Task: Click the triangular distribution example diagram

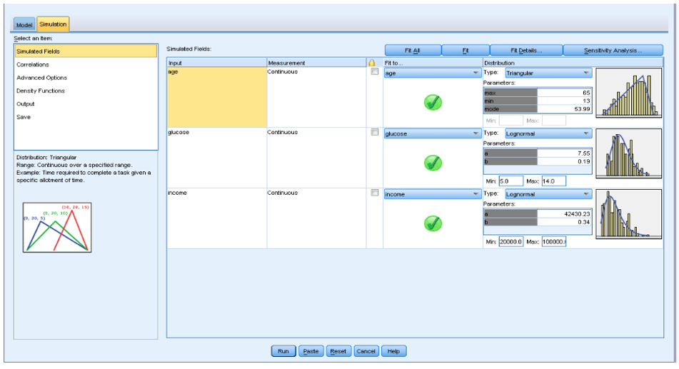Action: pyautogui.click(x=57, y=228)
